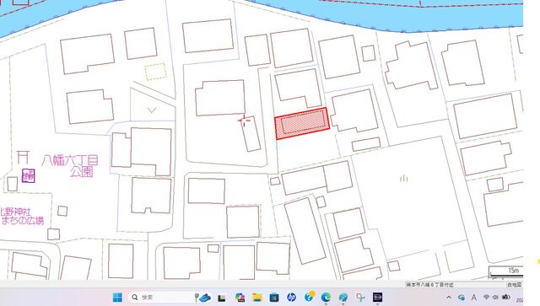
Task: Click the red crosshair marker on map
Action: click(244, 121)
